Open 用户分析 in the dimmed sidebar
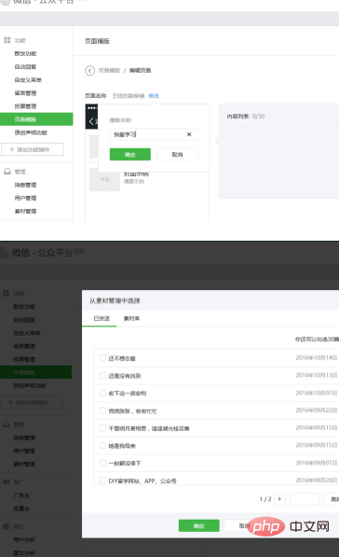The width and height of the screenshot is (339, 557). pos(24,539)
